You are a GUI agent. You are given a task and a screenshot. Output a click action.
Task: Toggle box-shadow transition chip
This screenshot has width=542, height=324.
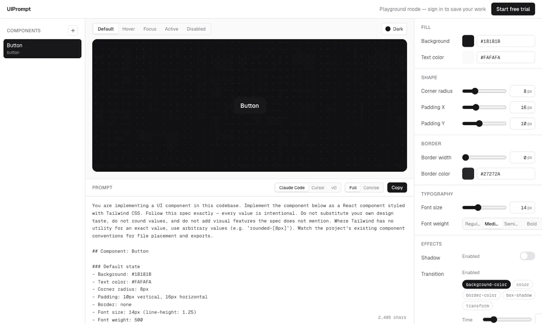click(x=519, y=295)
